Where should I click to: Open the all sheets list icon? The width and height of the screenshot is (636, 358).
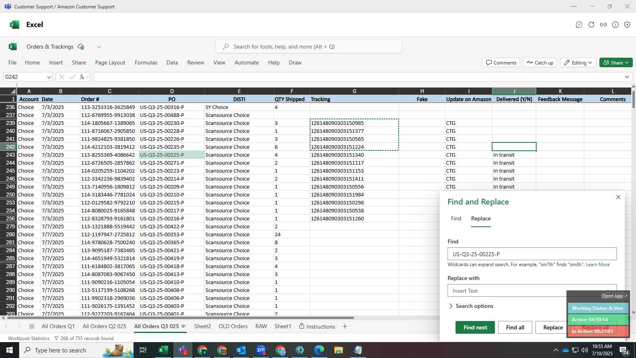[32, 327]
